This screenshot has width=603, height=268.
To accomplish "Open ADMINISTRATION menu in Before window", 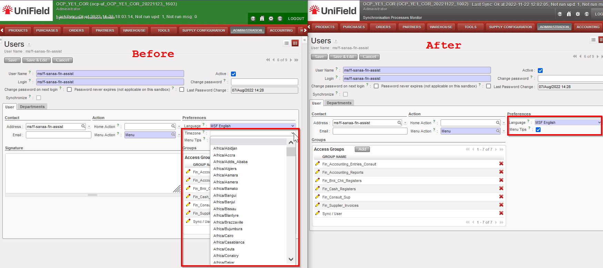I will (248, 30).
